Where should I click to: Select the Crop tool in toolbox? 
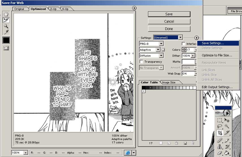tap(219, 133)
